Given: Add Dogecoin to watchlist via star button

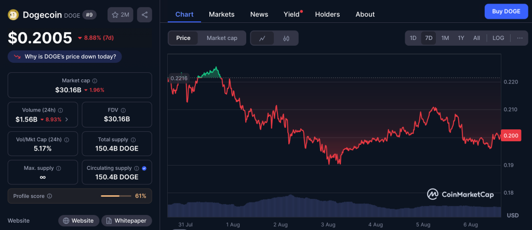Looking at the screenshot, I should [x=121, y=15].
